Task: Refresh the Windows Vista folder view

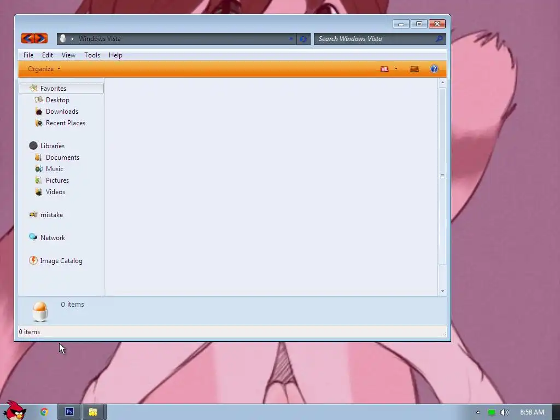Action: (x=303, y=39)
